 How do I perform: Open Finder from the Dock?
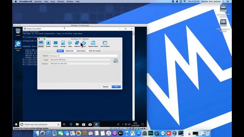click(x=37, y=133)
